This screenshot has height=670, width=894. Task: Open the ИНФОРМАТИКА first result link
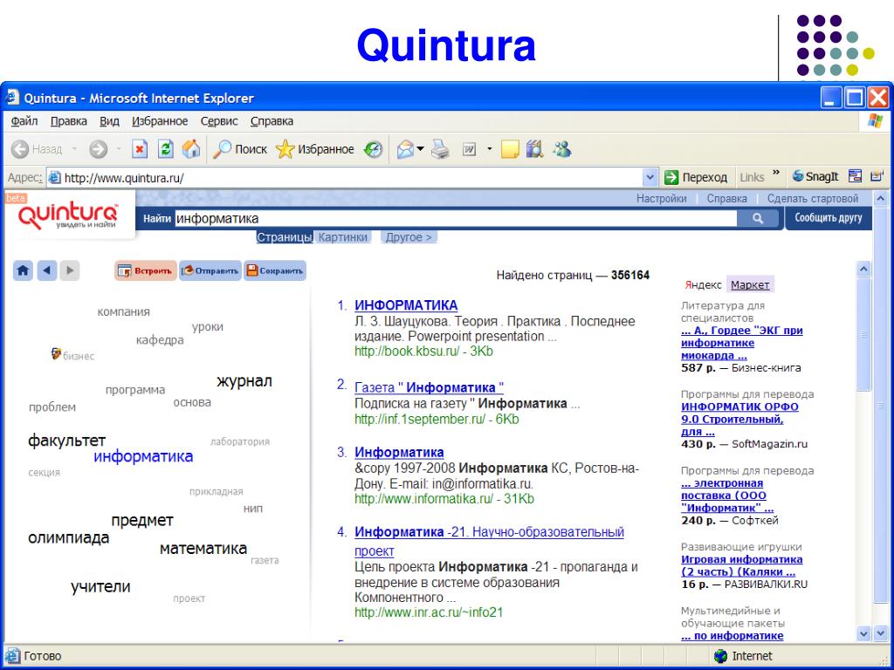pos(406,305)
